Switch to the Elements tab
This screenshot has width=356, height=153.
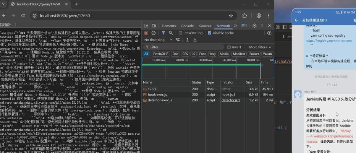coord(168,26)
